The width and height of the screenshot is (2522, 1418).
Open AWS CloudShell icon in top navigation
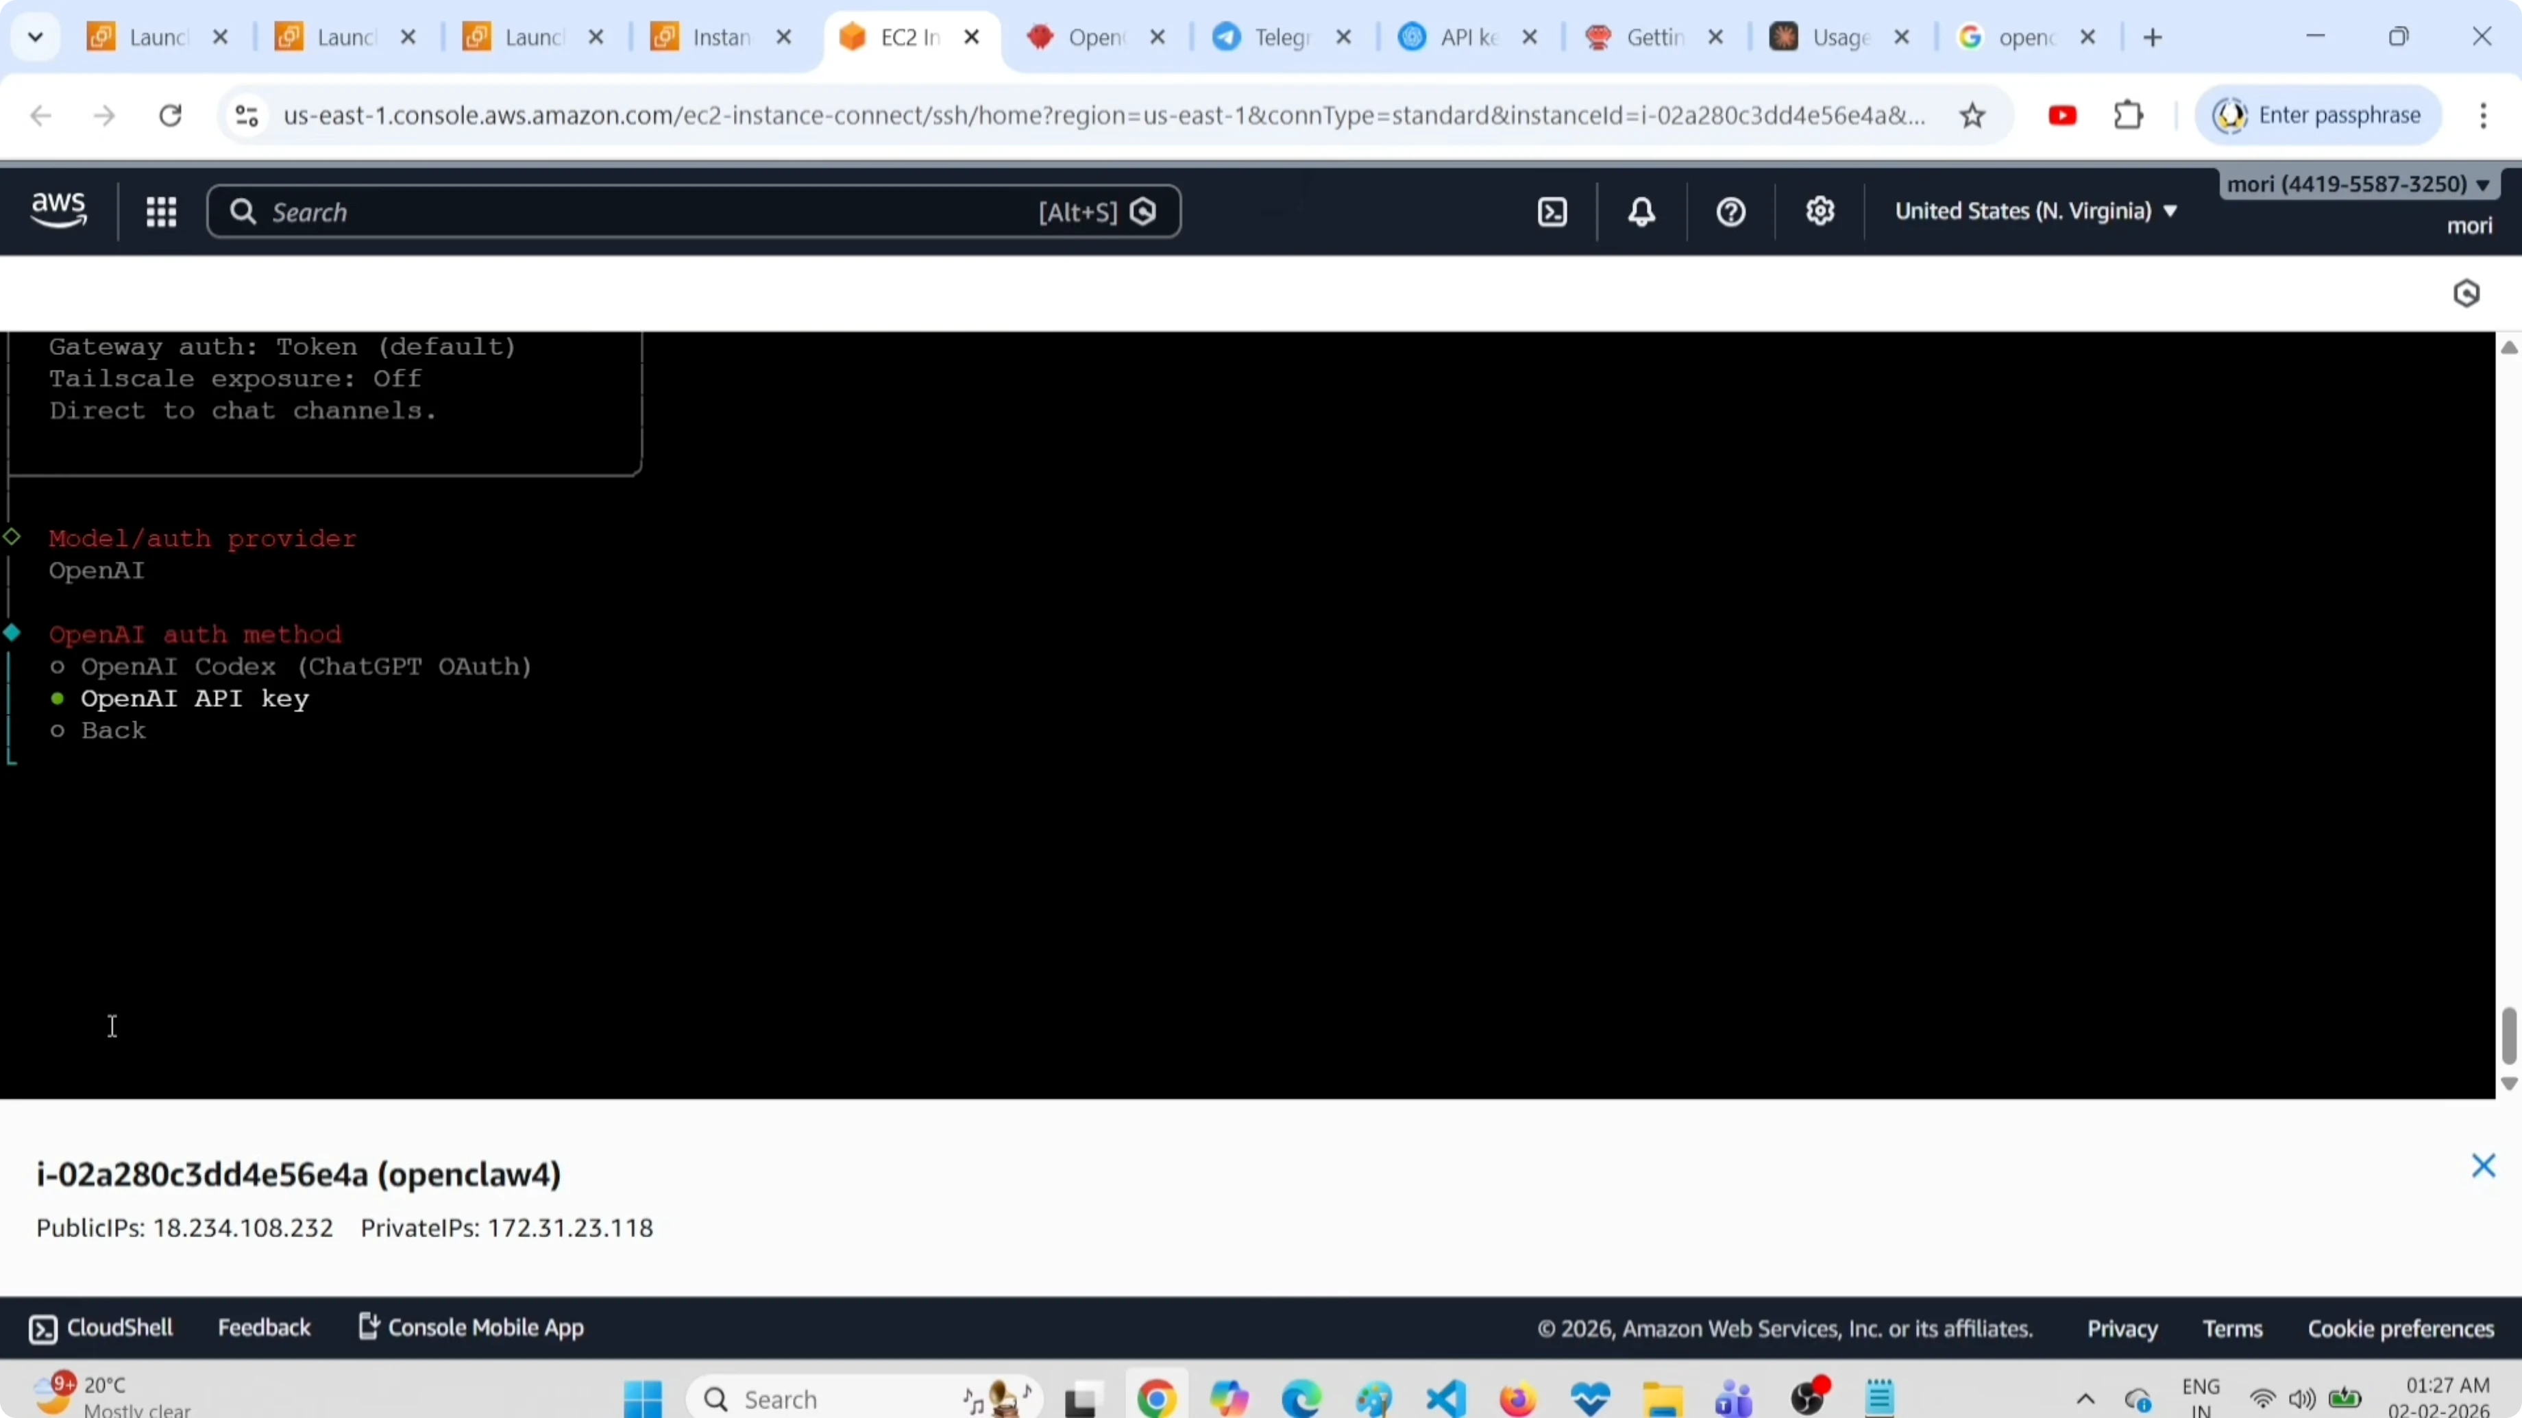(x=1553, y=212)
